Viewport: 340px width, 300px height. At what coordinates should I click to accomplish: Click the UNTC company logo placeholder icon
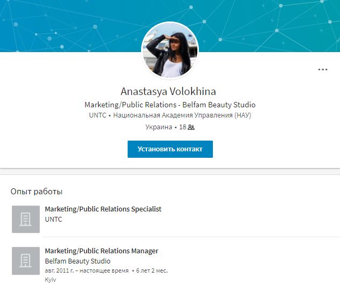click(26, 219)
